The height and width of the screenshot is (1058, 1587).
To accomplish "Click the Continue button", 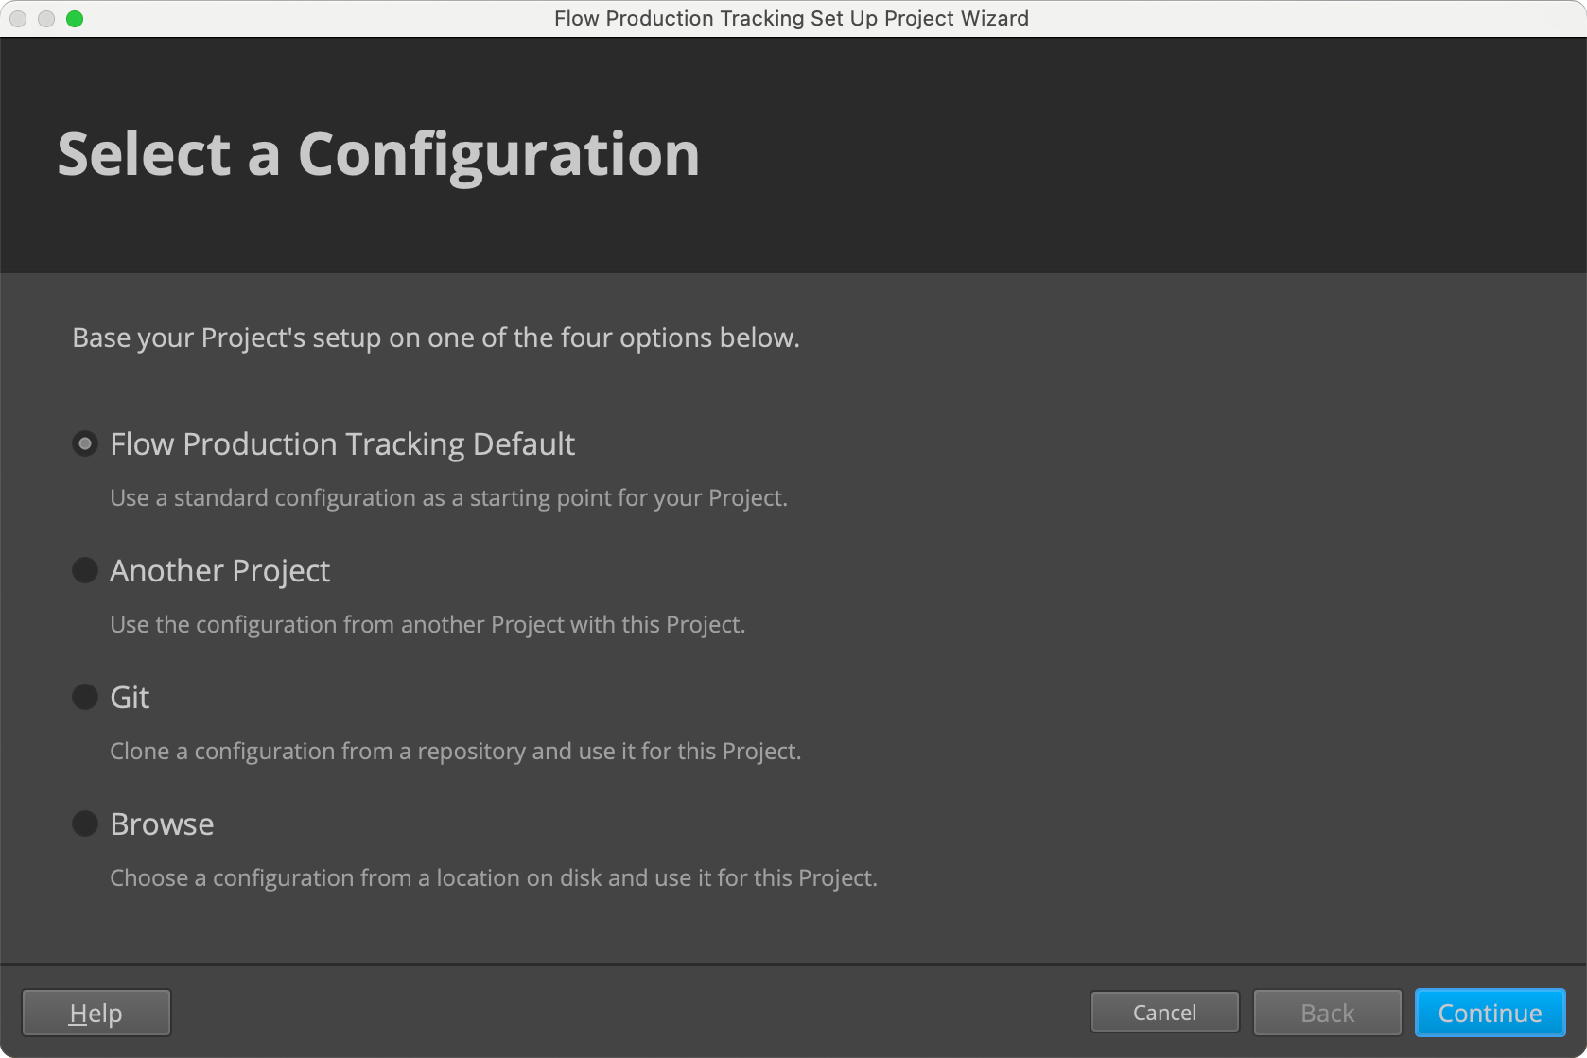I will point(1490,1013).
